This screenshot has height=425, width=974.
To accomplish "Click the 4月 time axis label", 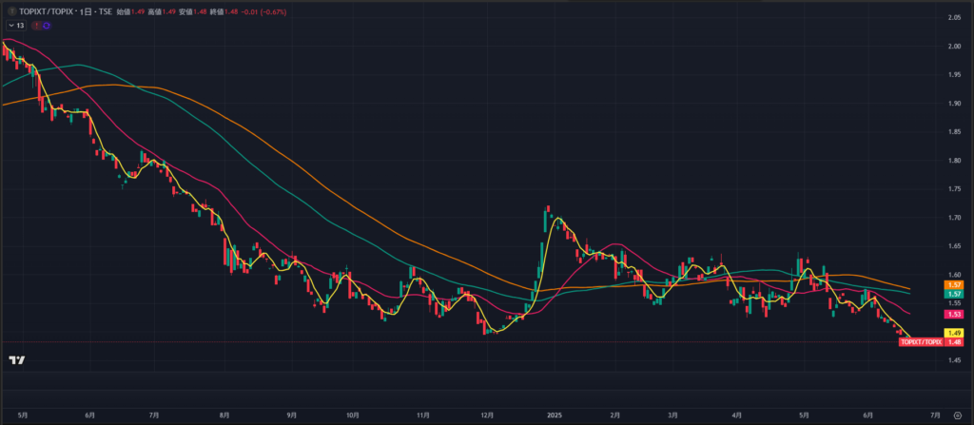I will (737, 415).
